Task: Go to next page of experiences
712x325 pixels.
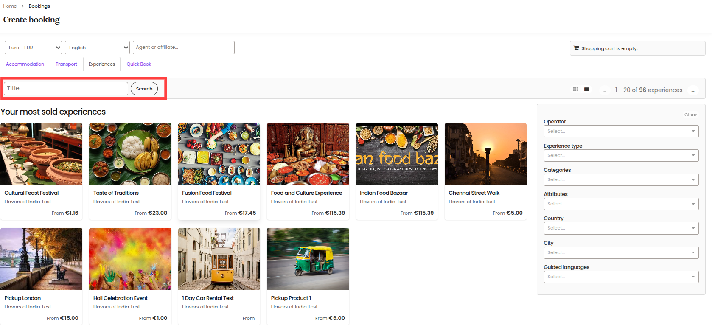Action: pos(693,90)
